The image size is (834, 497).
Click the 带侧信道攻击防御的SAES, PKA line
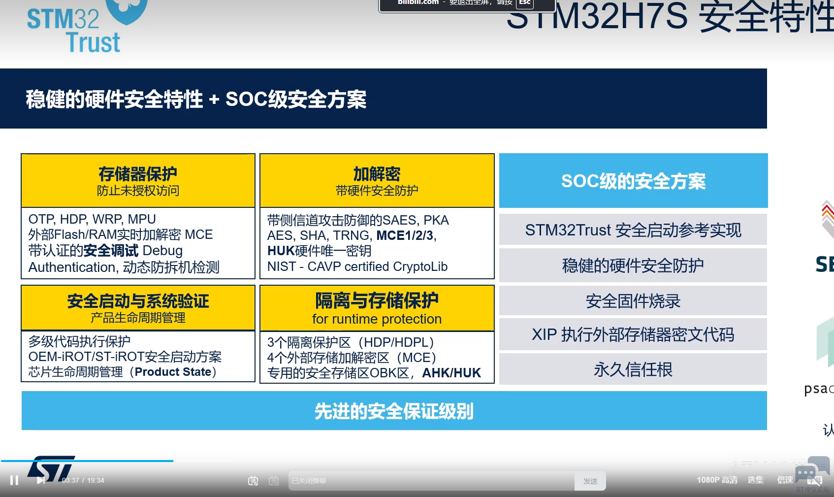tap(358, 220)
